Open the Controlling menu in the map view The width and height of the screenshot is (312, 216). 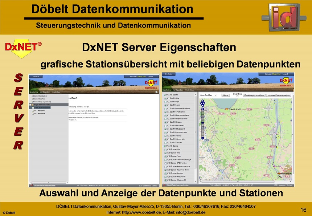pos(189,90)
